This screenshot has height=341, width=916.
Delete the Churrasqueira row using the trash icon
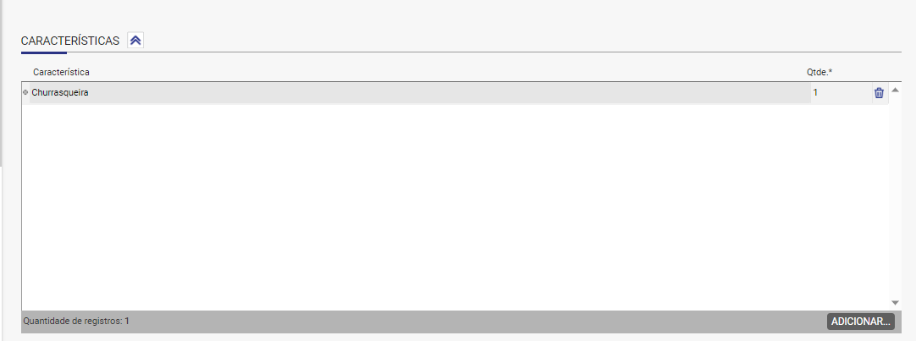pos(879,92)
